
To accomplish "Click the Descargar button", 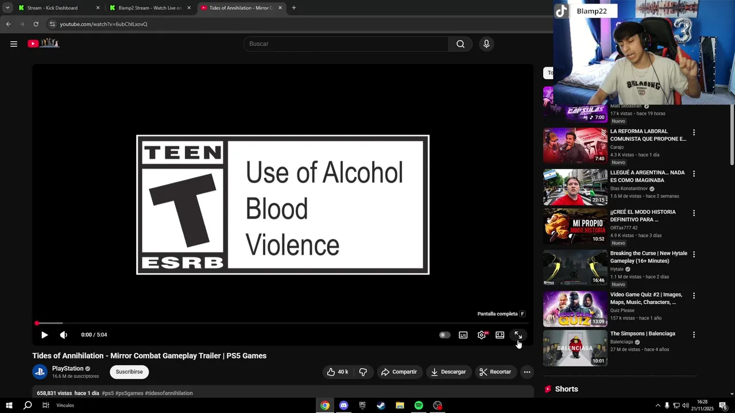I will pyautogui.click(x=448, y=372).
